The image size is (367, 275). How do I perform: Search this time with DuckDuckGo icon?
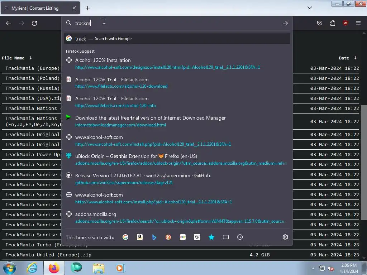168,237
